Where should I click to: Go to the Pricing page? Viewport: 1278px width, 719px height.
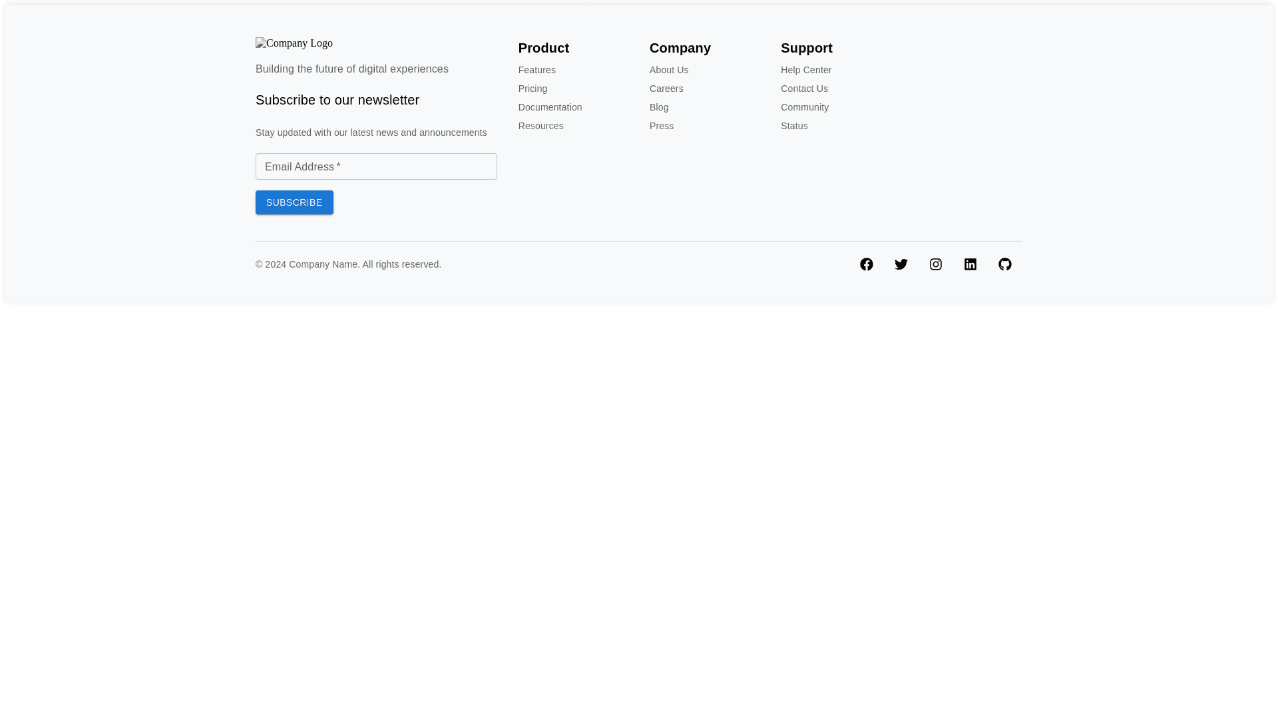[532, 89]
